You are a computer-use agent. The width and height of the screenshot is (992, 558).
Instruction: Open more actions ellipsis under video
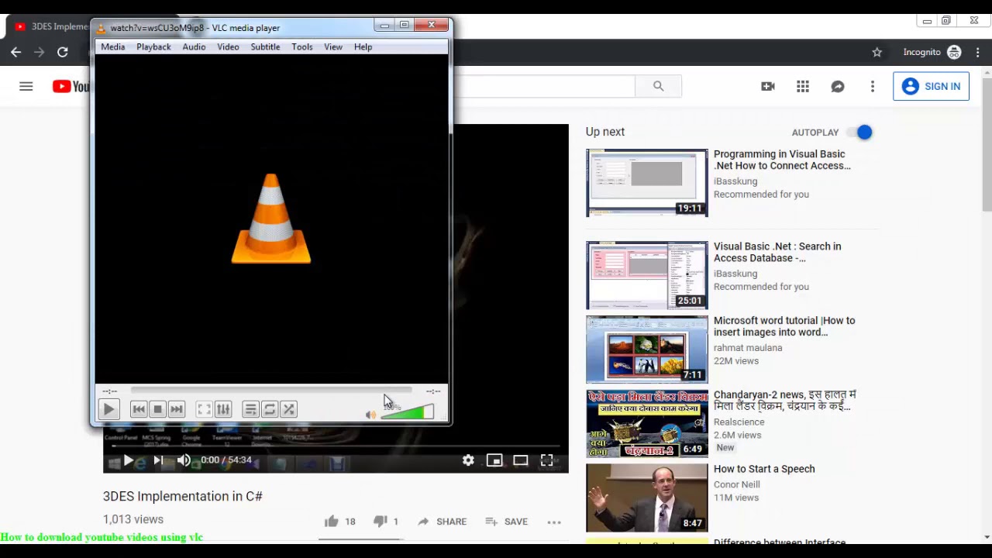click(554, 522)
